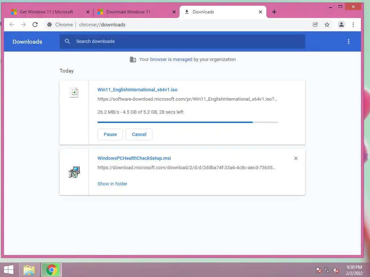The width and height of the screenshot is (370, 277).
Task: Open Win11_EnglishInternational_x64v1.iso file link
Action: click(137, 89)
